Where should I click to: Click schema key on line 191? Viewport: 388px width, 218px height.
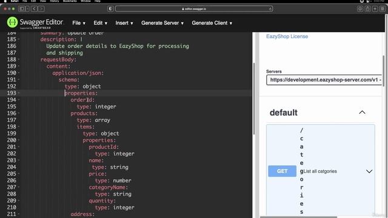[69, 79]
